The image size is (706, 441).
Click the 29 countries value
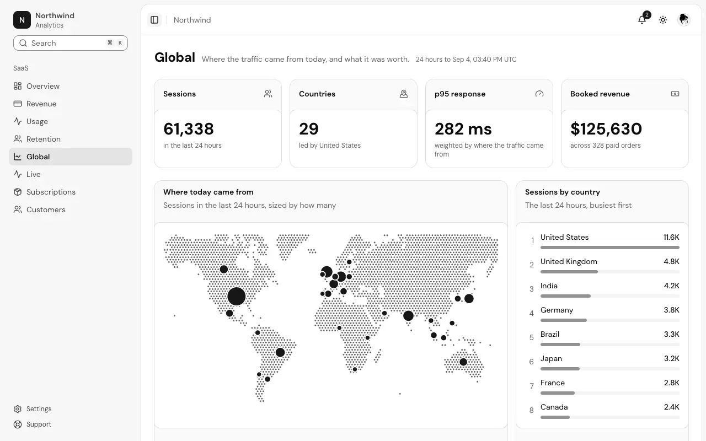coord(309,129)
